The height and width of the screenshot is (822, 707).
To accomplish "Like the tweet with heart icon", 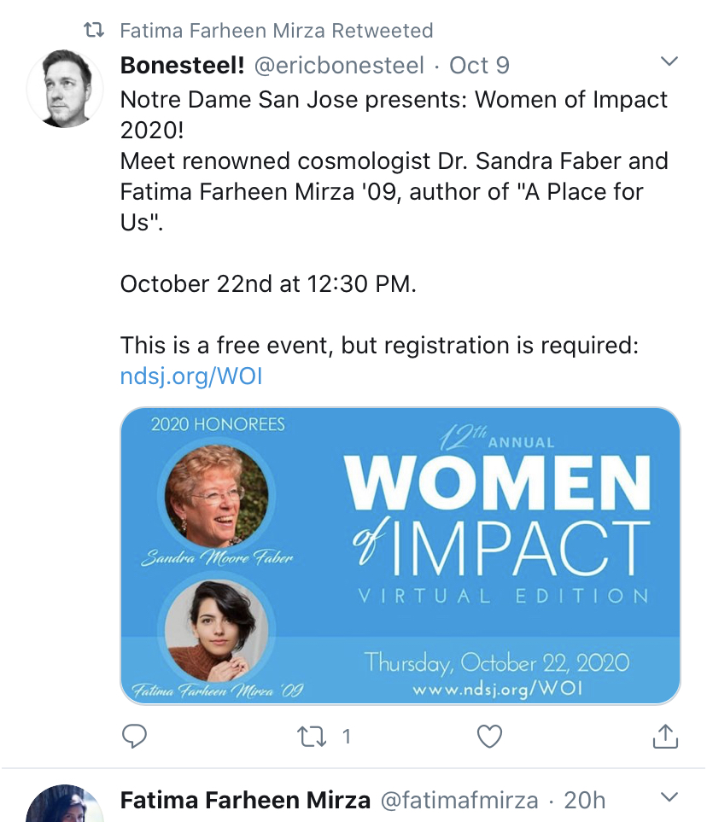I will pos(489,736).
